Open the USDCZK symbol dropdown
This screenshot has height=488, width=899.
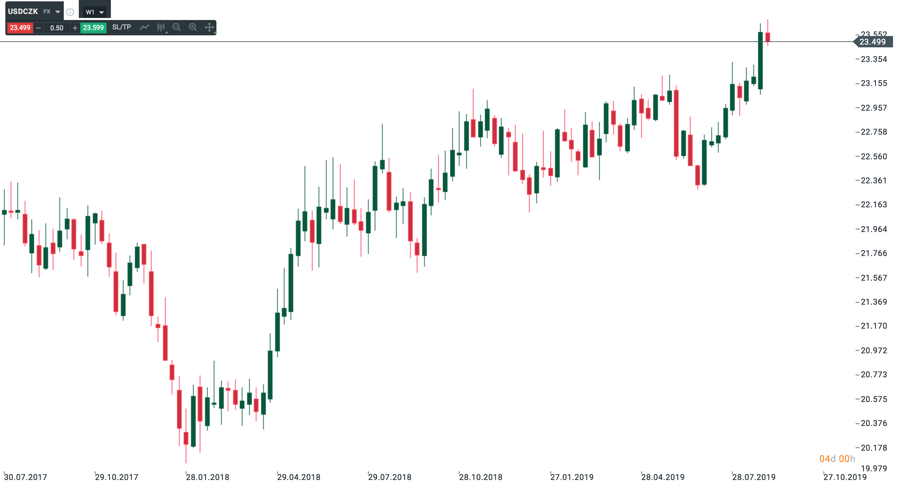(x=57, y=12)
